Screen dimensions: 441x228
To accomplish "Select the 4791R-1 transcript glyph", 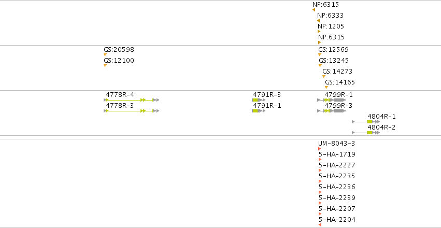I will click(259, 111).
